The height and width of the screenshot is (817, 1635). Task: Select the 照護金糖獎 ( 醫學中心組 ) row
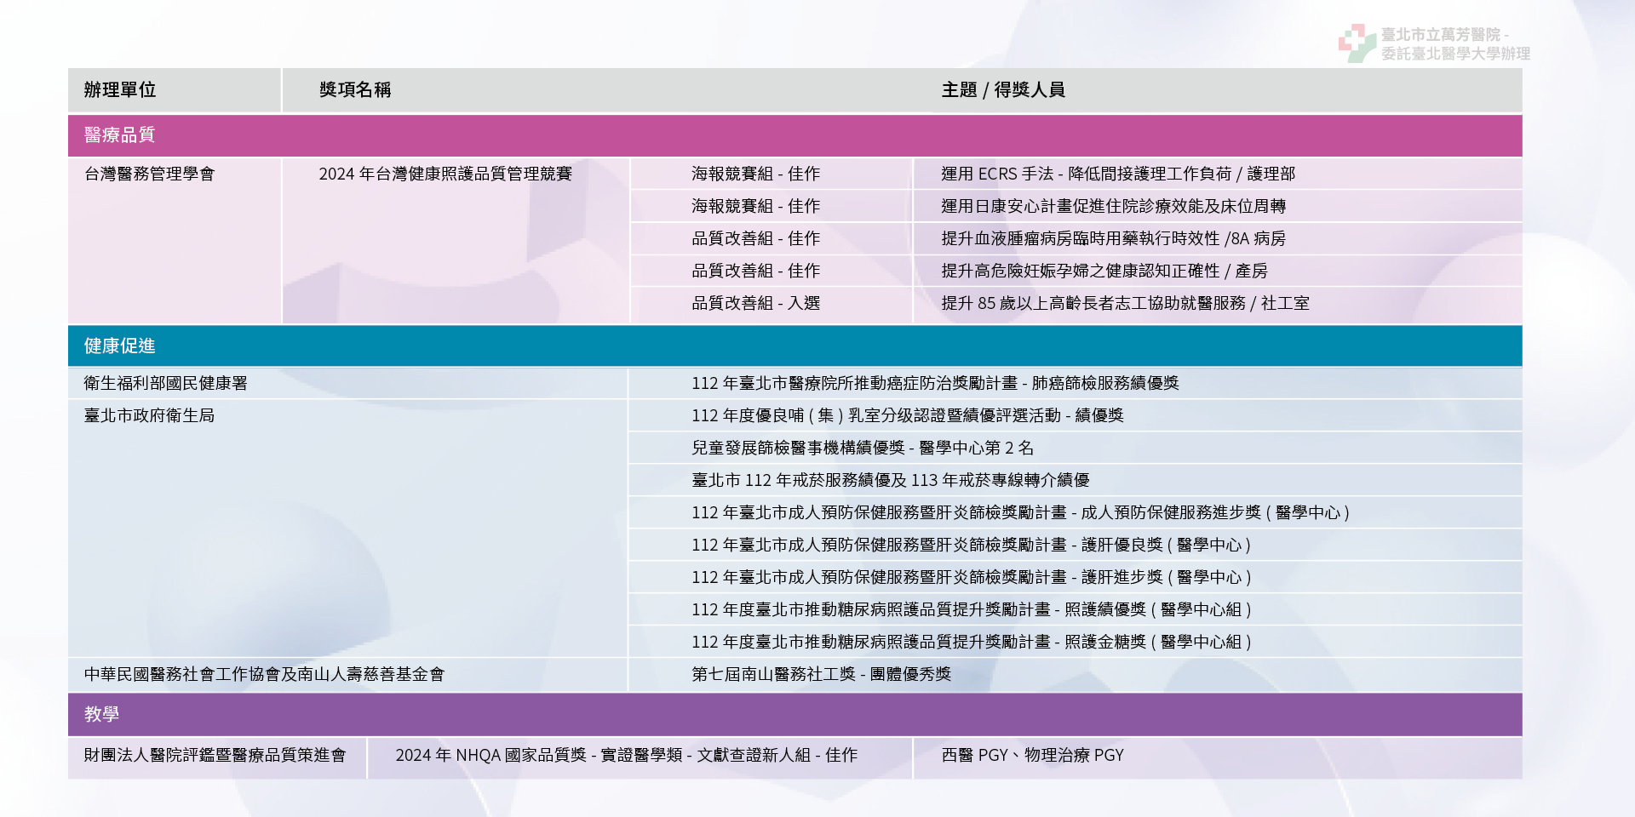(971, 642)
